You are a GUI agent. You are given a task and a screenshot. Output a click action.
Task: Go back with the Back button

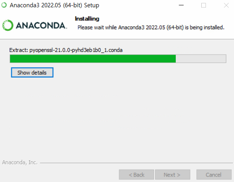coord(136,175)
